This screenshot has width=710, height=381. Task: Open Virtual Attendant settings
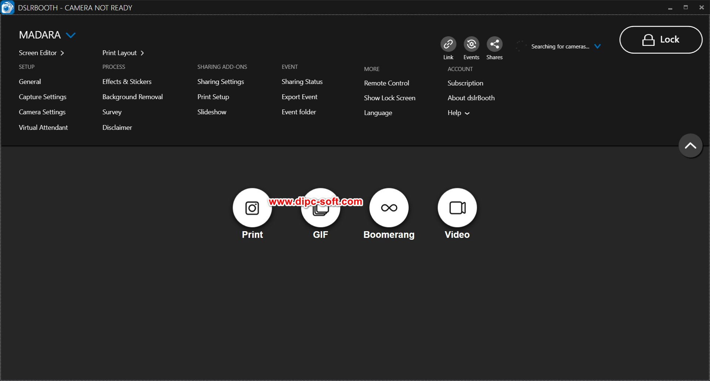point(43,128)
